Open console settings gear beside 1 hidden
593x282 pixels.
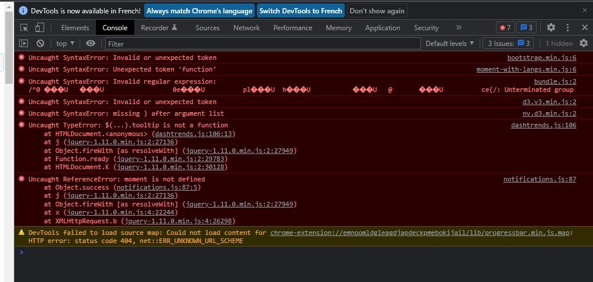(584, 43)
